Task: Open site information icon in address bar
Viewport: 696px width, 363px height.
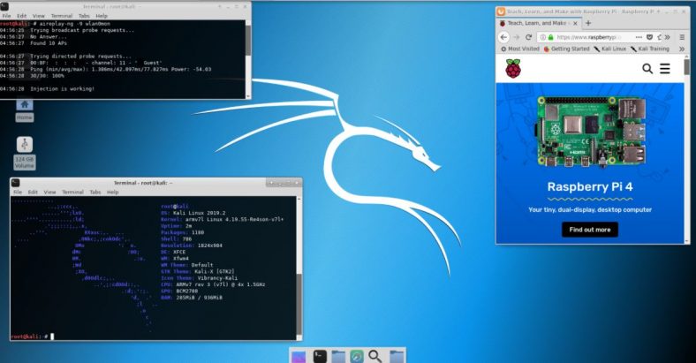Action: (x=543, y=37)
